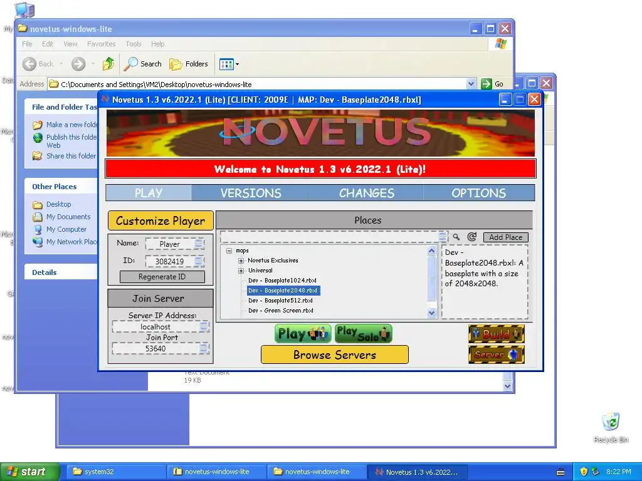Start the Server button
Screen dimensions: 642x481
click(497, 354)
